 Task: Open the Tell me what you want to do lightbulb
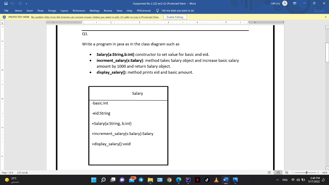tap(157, 11)
